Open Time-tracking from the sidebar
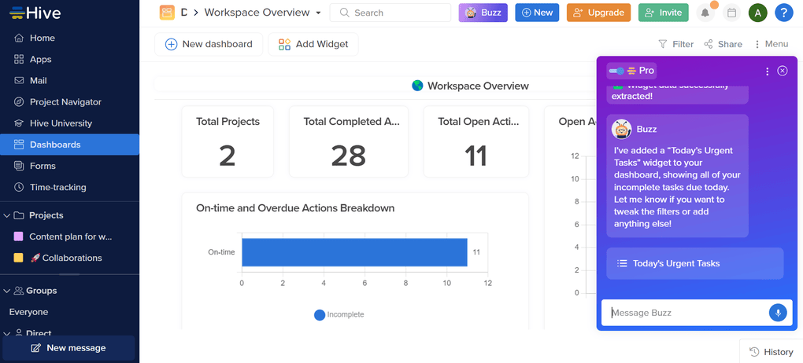Viewport: 803px width, 363px height. point(57,187)
